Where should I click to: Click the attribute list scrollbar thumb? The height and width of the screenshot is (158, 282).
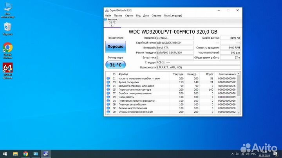point(239,86)
